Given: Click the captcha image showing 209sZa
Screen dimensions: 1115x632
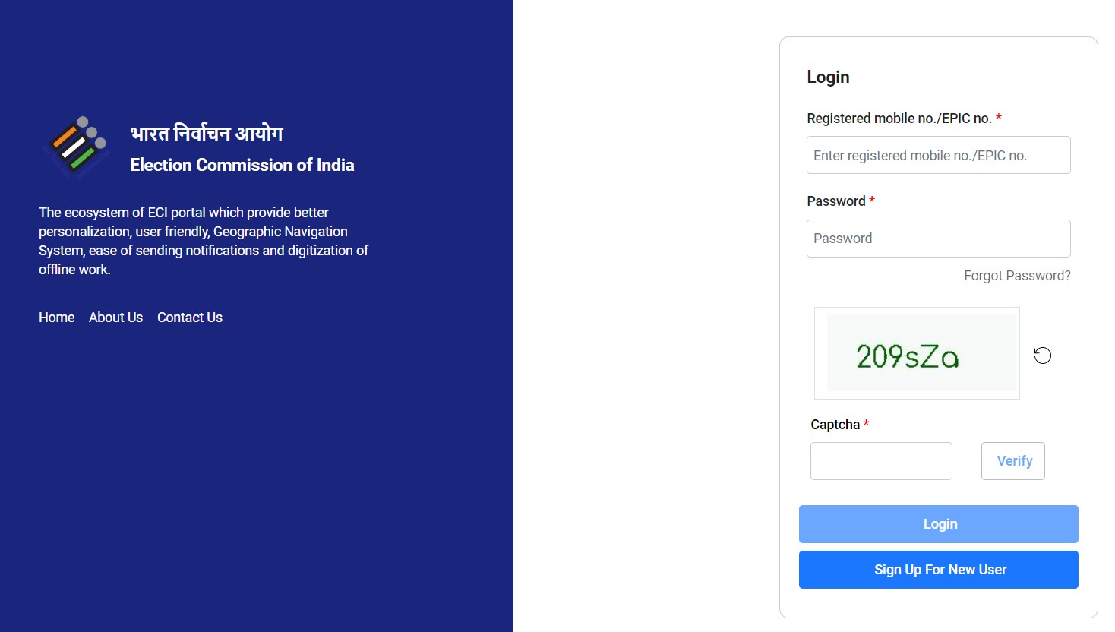Looking at the screenshot, I should (917, 352).
